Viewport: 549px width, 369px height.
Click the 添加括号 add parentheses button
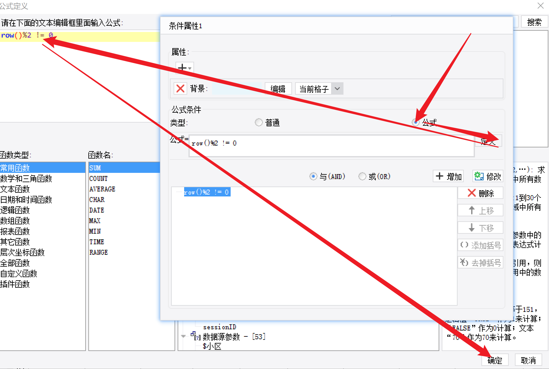click(x=480, y=245)
